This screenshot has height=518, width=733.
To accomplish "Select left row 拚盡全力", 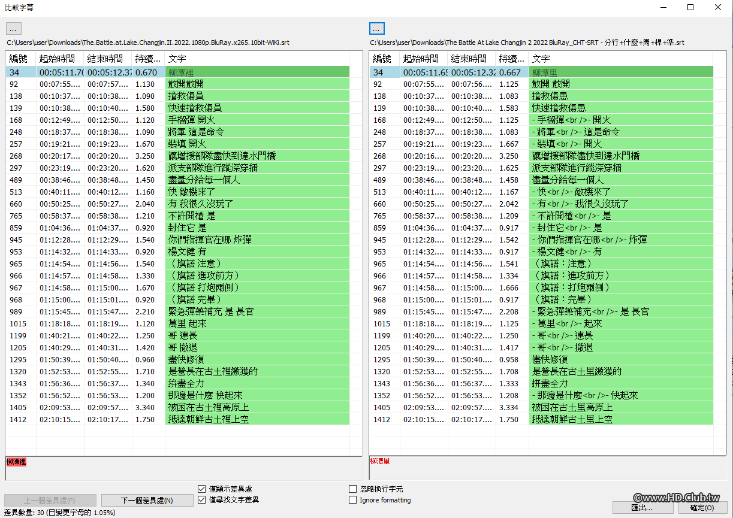I will (x=177, y=383).
